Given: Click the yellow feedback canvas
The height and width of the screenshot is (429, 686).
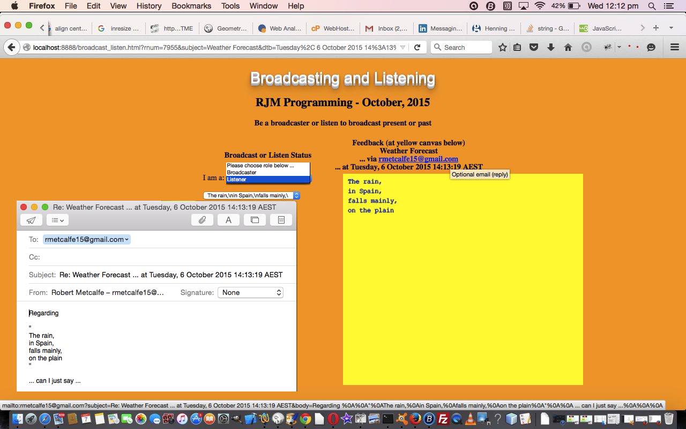Looking at the screenshot, I should (463, 279).
